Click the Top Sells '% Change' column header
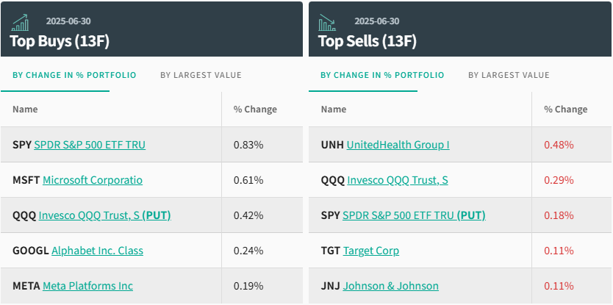613x305 pixels. pyautogui.click(x=565, y=110)
